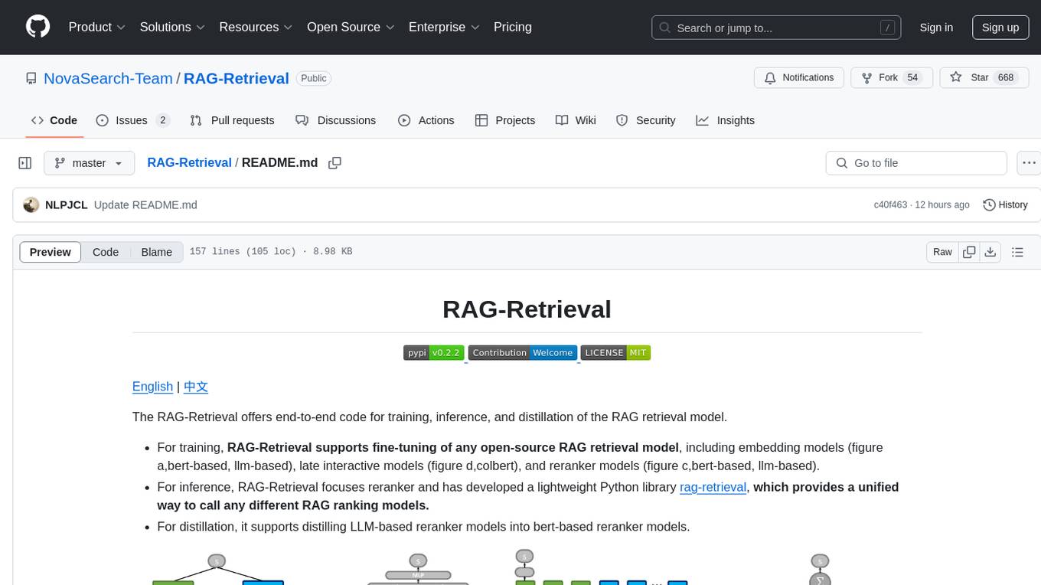Switch to the Issues tab
This screenshot has height=585, width=1041.
(x=132, y=120)
